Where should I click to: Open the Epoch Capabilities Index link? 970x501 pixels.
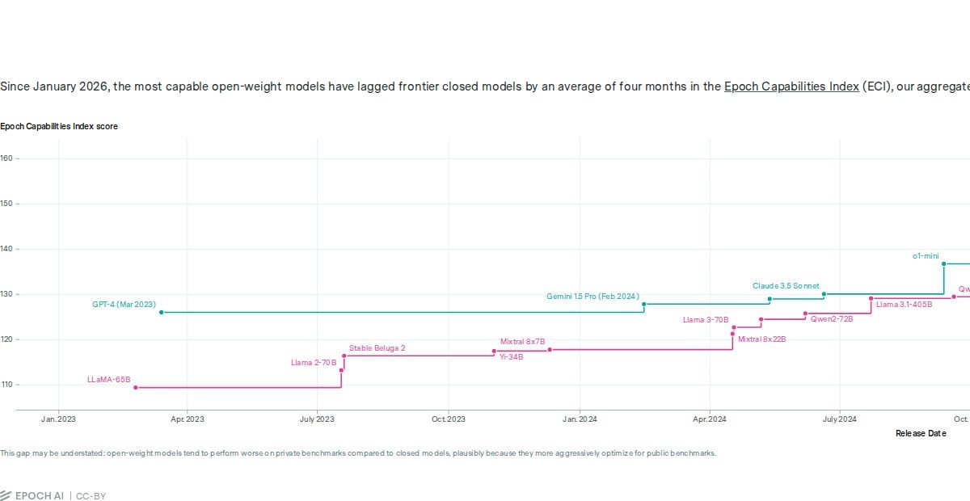pos(791,86)
